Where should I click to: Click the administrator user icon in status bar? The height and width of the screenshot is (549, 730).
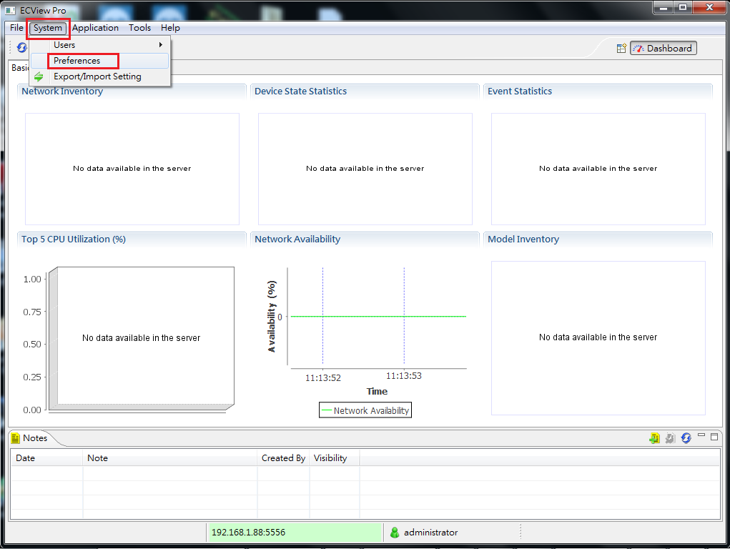click(x=395, y=533)
